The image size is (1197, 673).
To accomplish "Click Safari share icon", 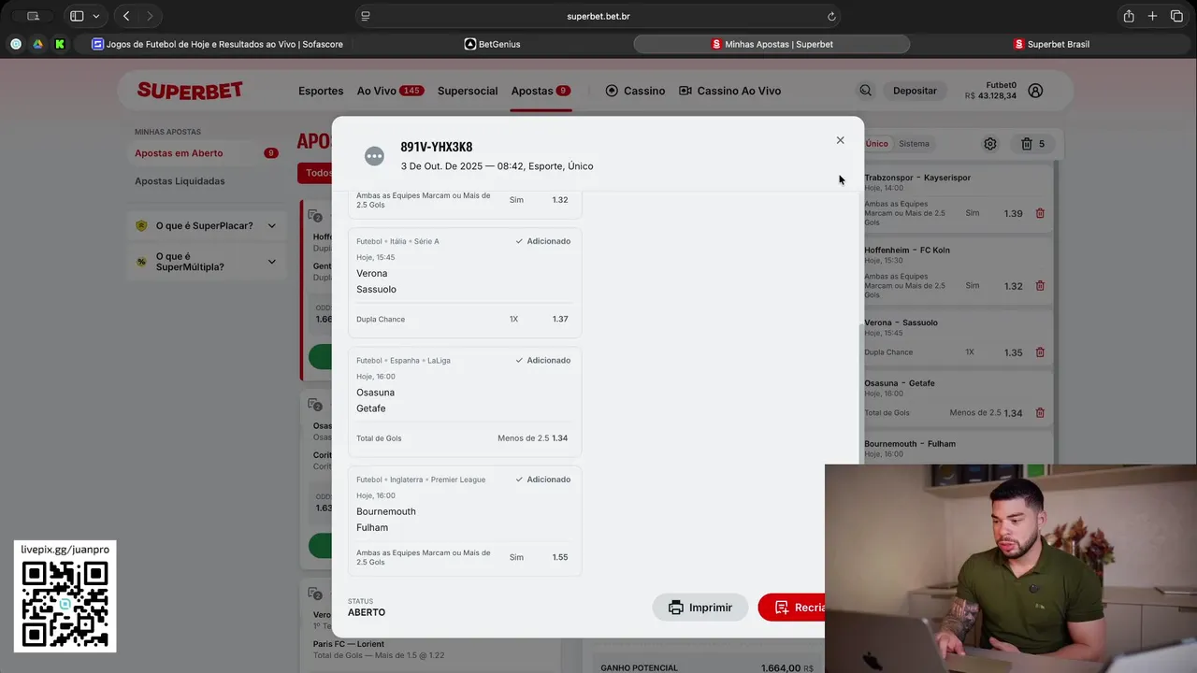I will (x=1129, y=16).
